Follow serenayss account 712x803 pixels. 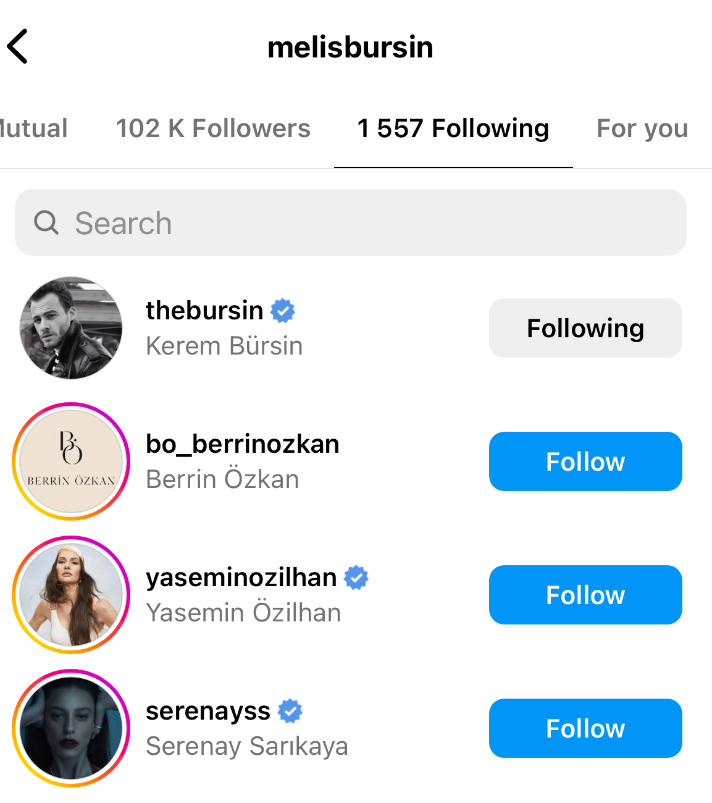pos(585,728)
